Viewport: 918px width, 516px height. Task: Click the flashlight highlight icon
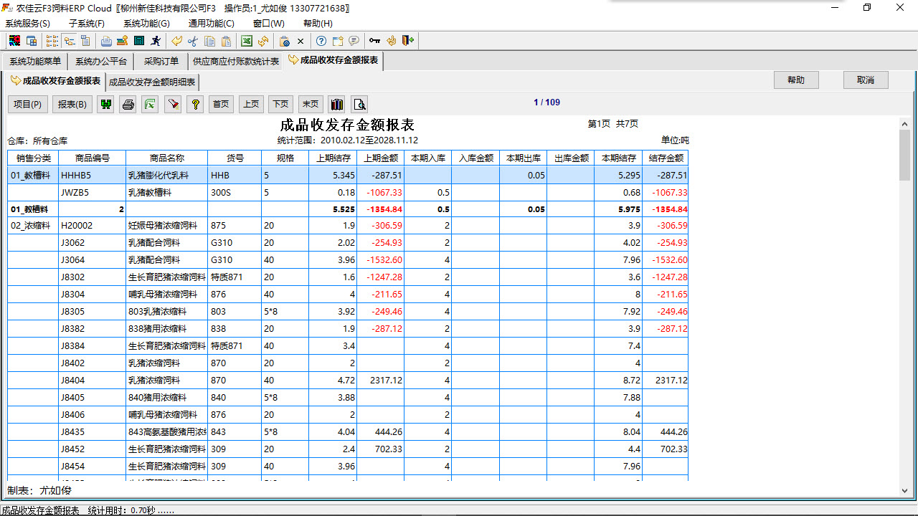(174, 104)
